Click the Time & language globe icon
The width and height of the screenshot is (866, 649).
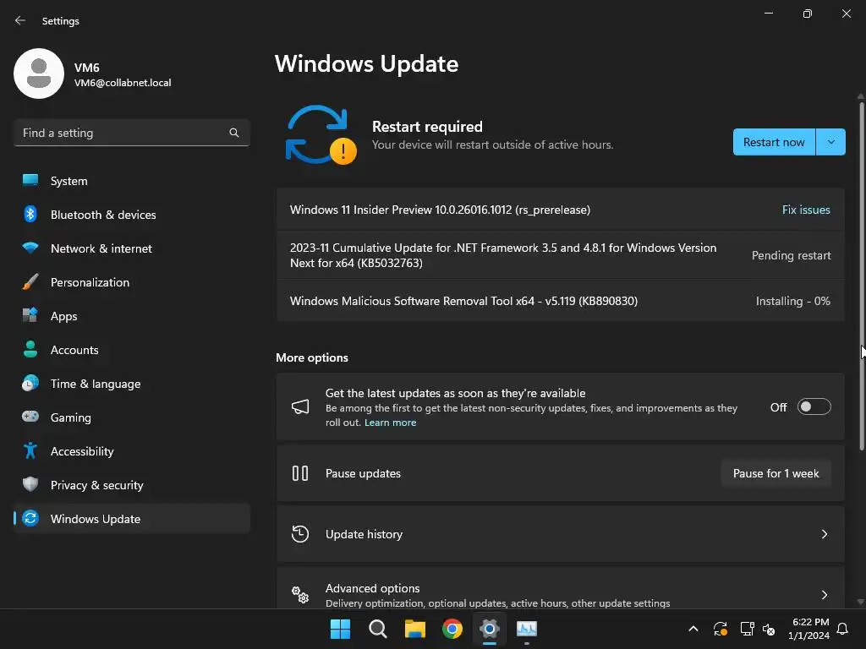point(30,383)
